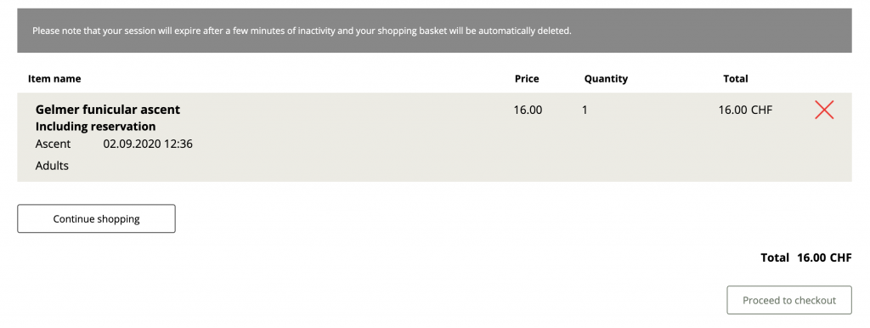Remove Gelmer funicular ascent with red X
Image resolution: width=870 pixels, height=328 pixels.
824,110
